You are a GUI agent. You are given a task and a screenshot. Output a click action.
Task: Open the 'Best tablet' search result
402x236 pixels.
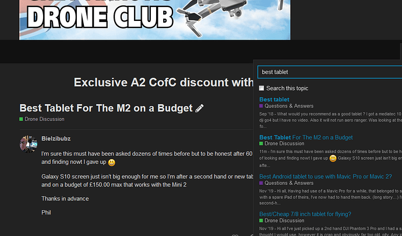click(274, 99)
